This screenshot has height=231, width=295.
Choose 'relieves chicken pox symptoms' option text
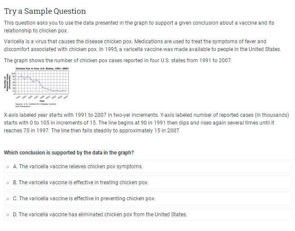click(78, 167)
